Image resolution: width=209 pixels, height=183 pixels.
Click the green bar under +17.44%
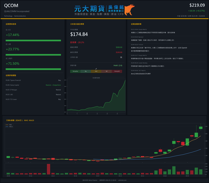click(x=33, y=41)
